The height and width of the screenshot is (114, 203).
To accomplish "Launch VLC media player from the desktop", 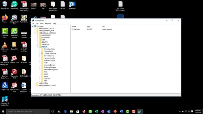I will [5, 47].
